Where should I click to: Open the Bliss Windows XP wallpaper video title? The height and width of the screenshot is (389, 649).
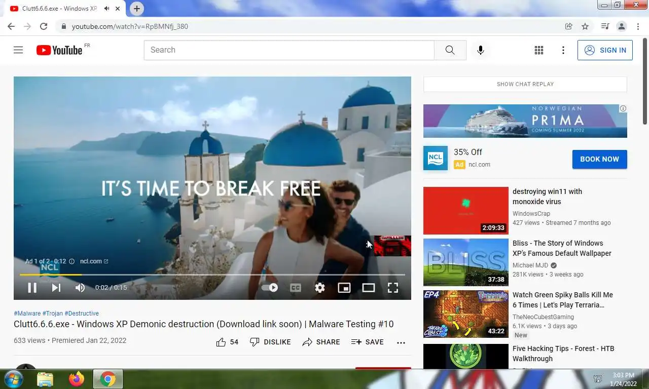pos(562,248)
